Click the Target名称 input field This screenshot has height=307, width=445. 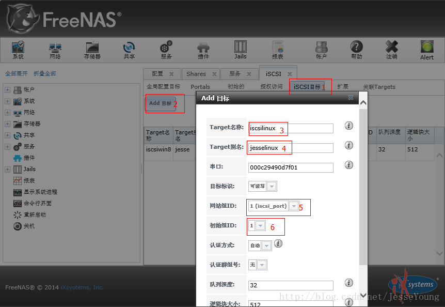pyautogui.click(x=291, y=128)
